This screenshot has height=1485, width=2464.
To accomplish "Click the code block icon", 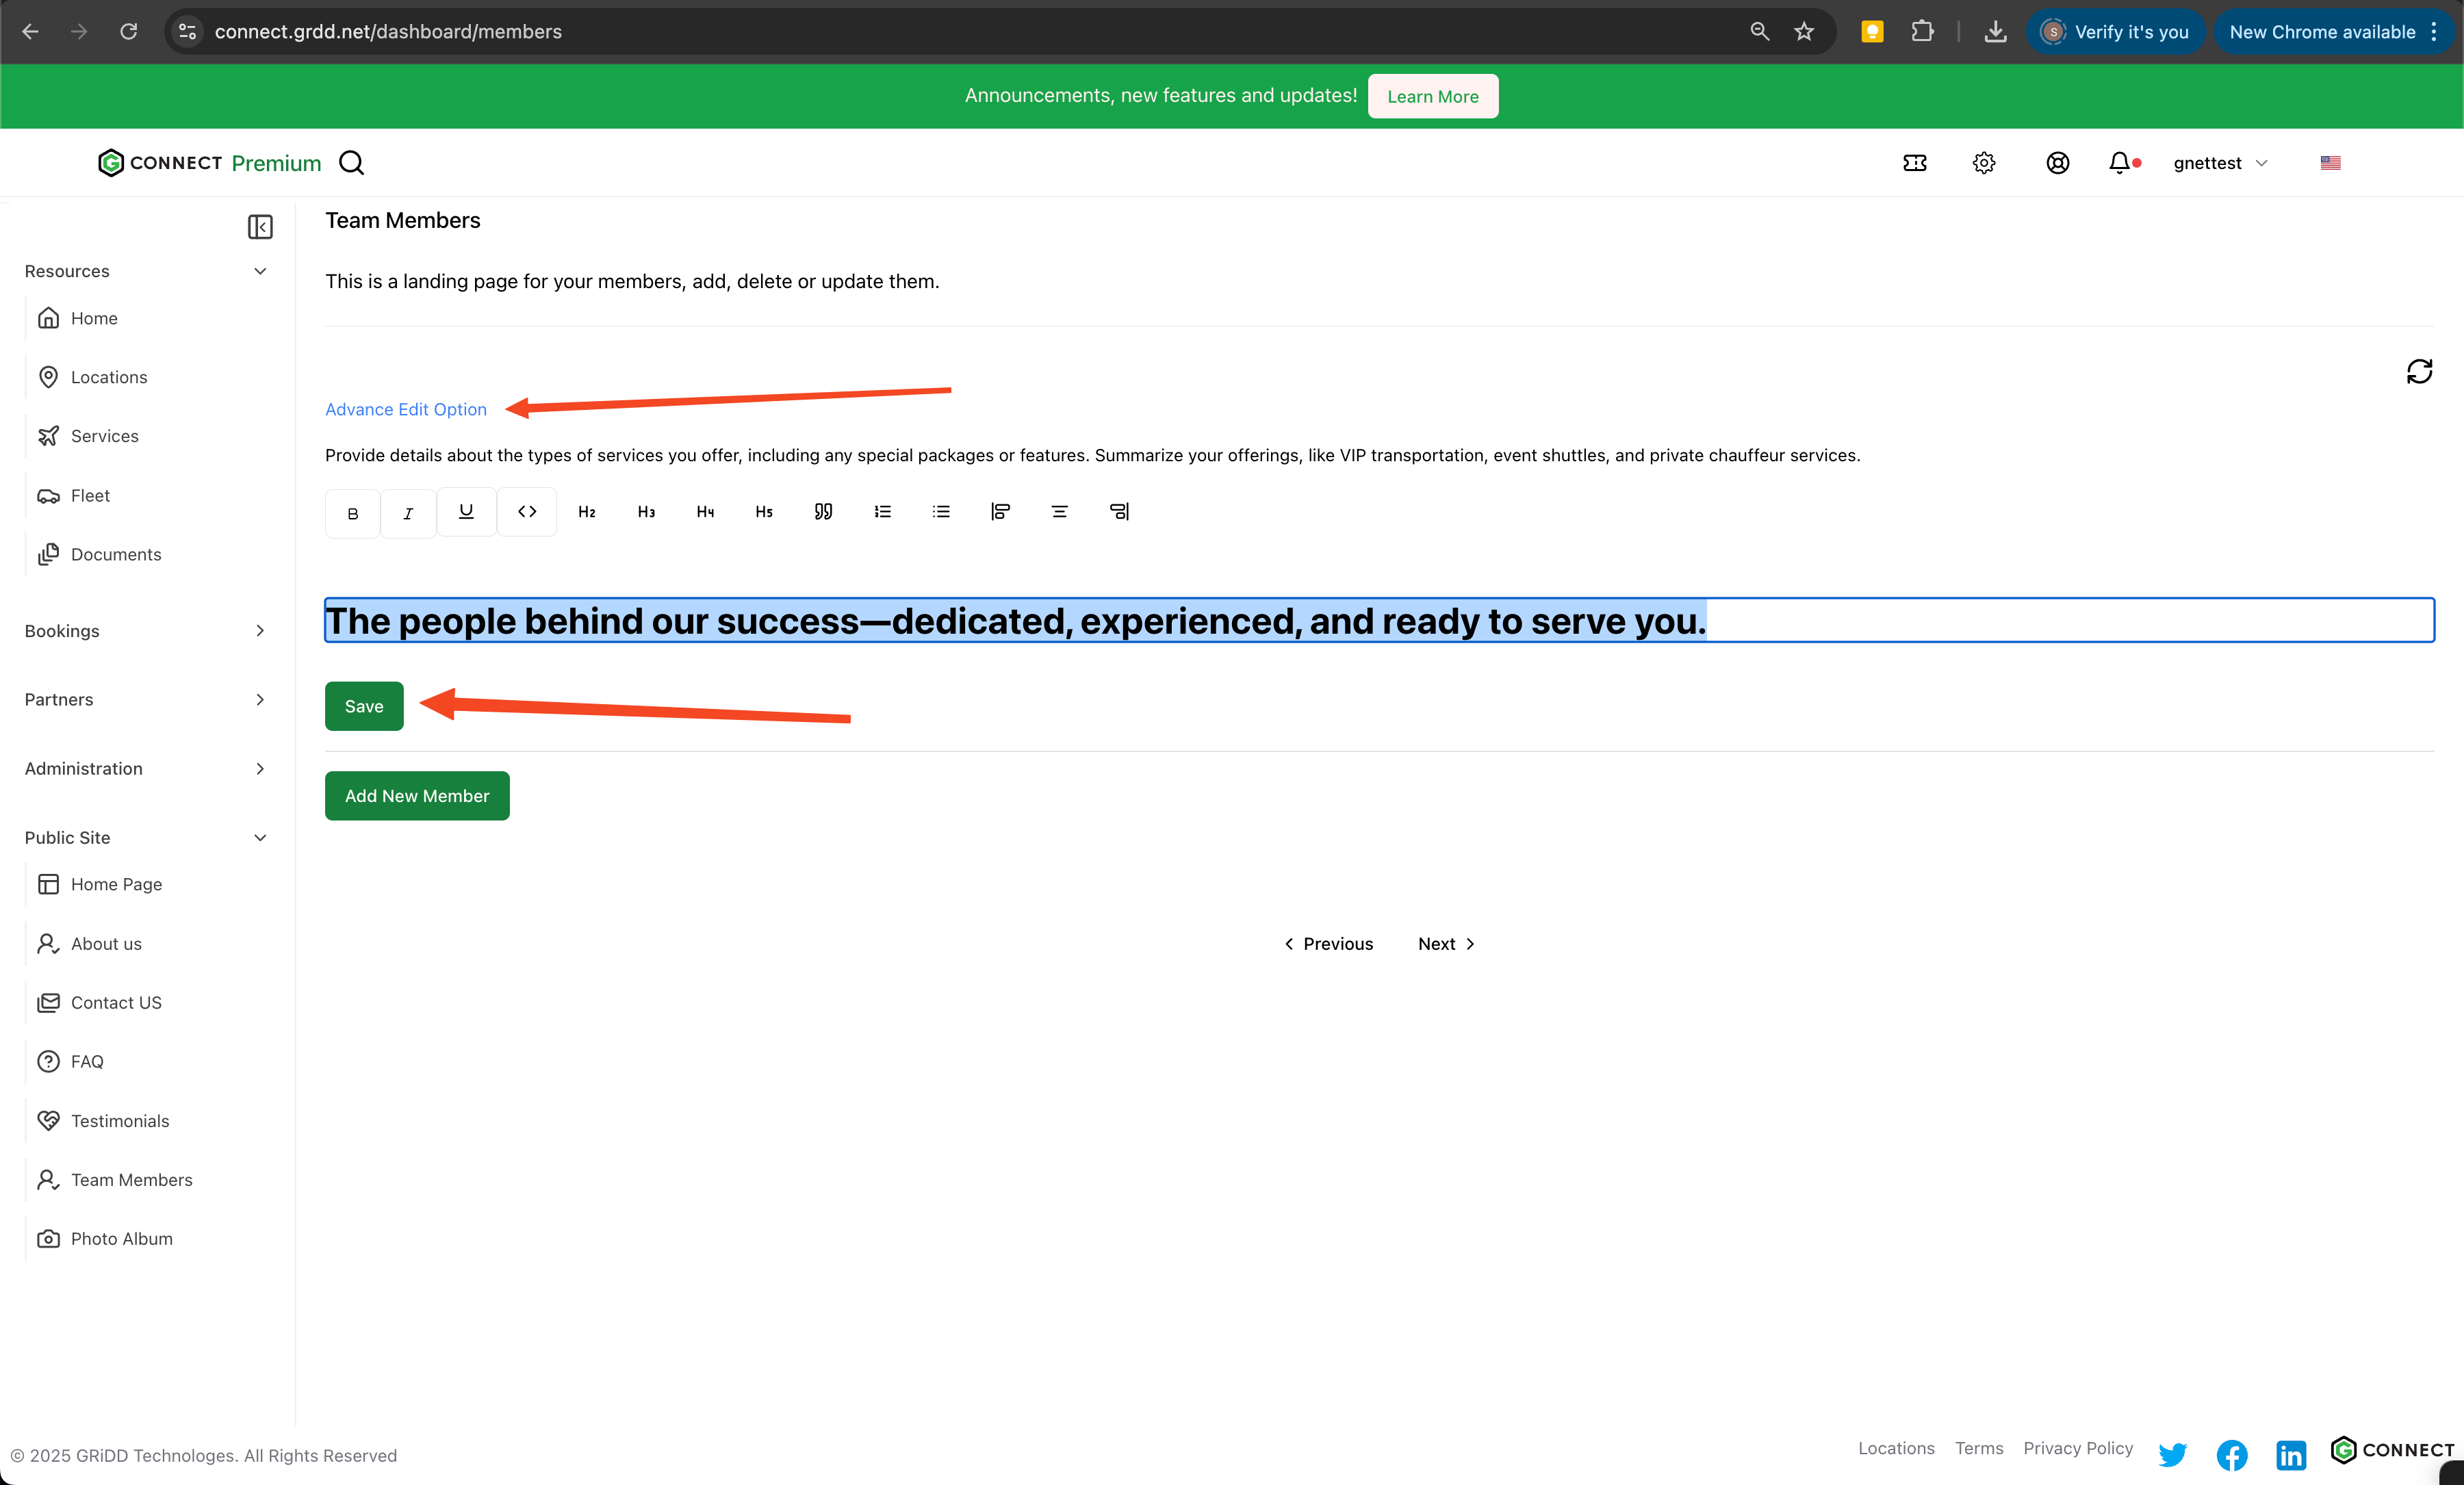I will (x=527, y=511).
